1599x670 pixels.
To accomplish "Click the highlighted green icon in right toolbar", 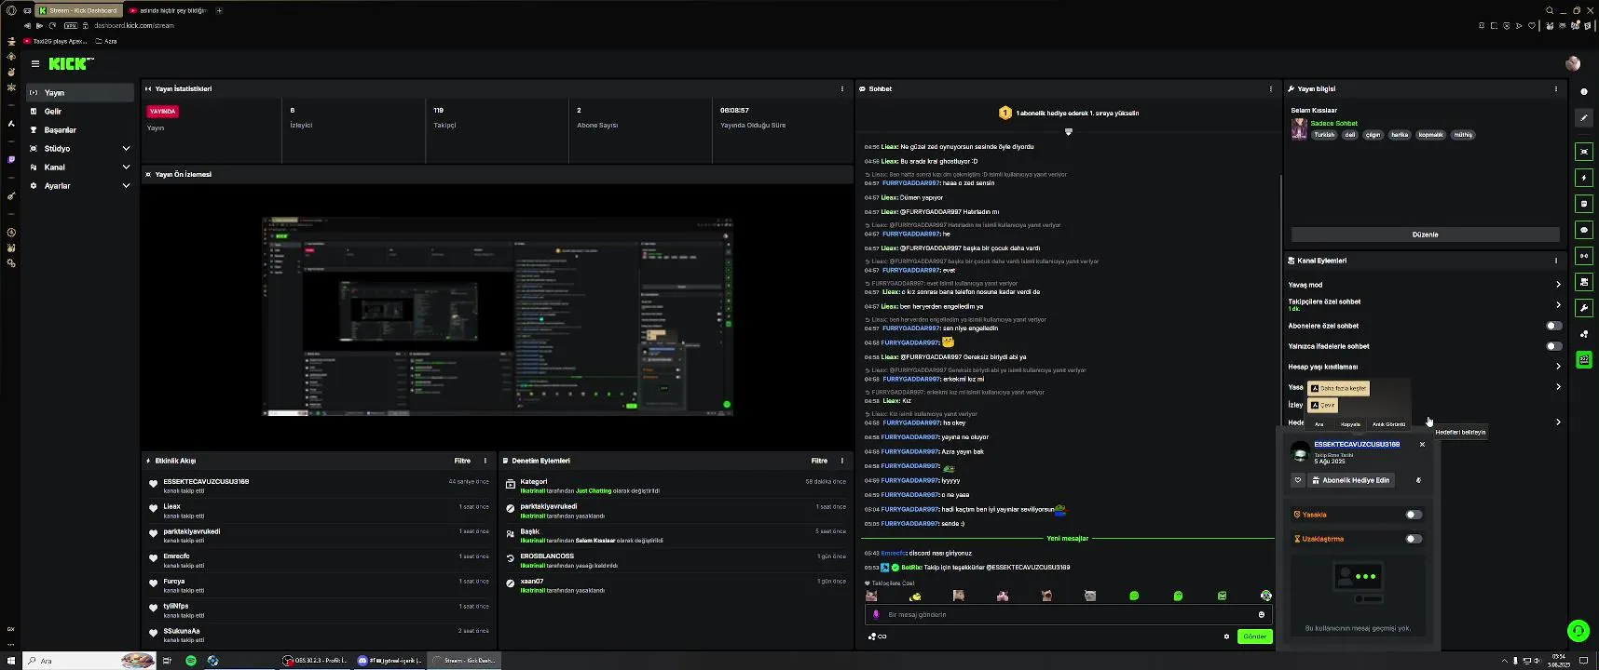I will [1584, 360].
